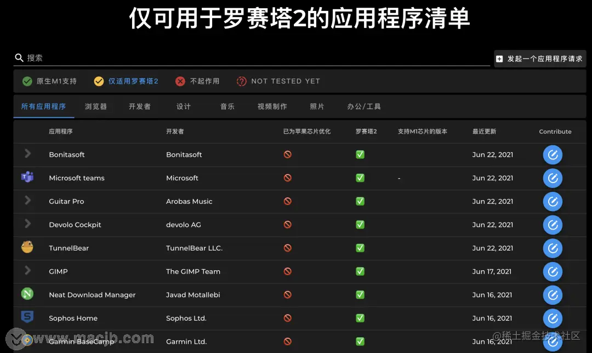Click the Rosetta 2 checkmark for Bonitasoft

tap(360, 155)
